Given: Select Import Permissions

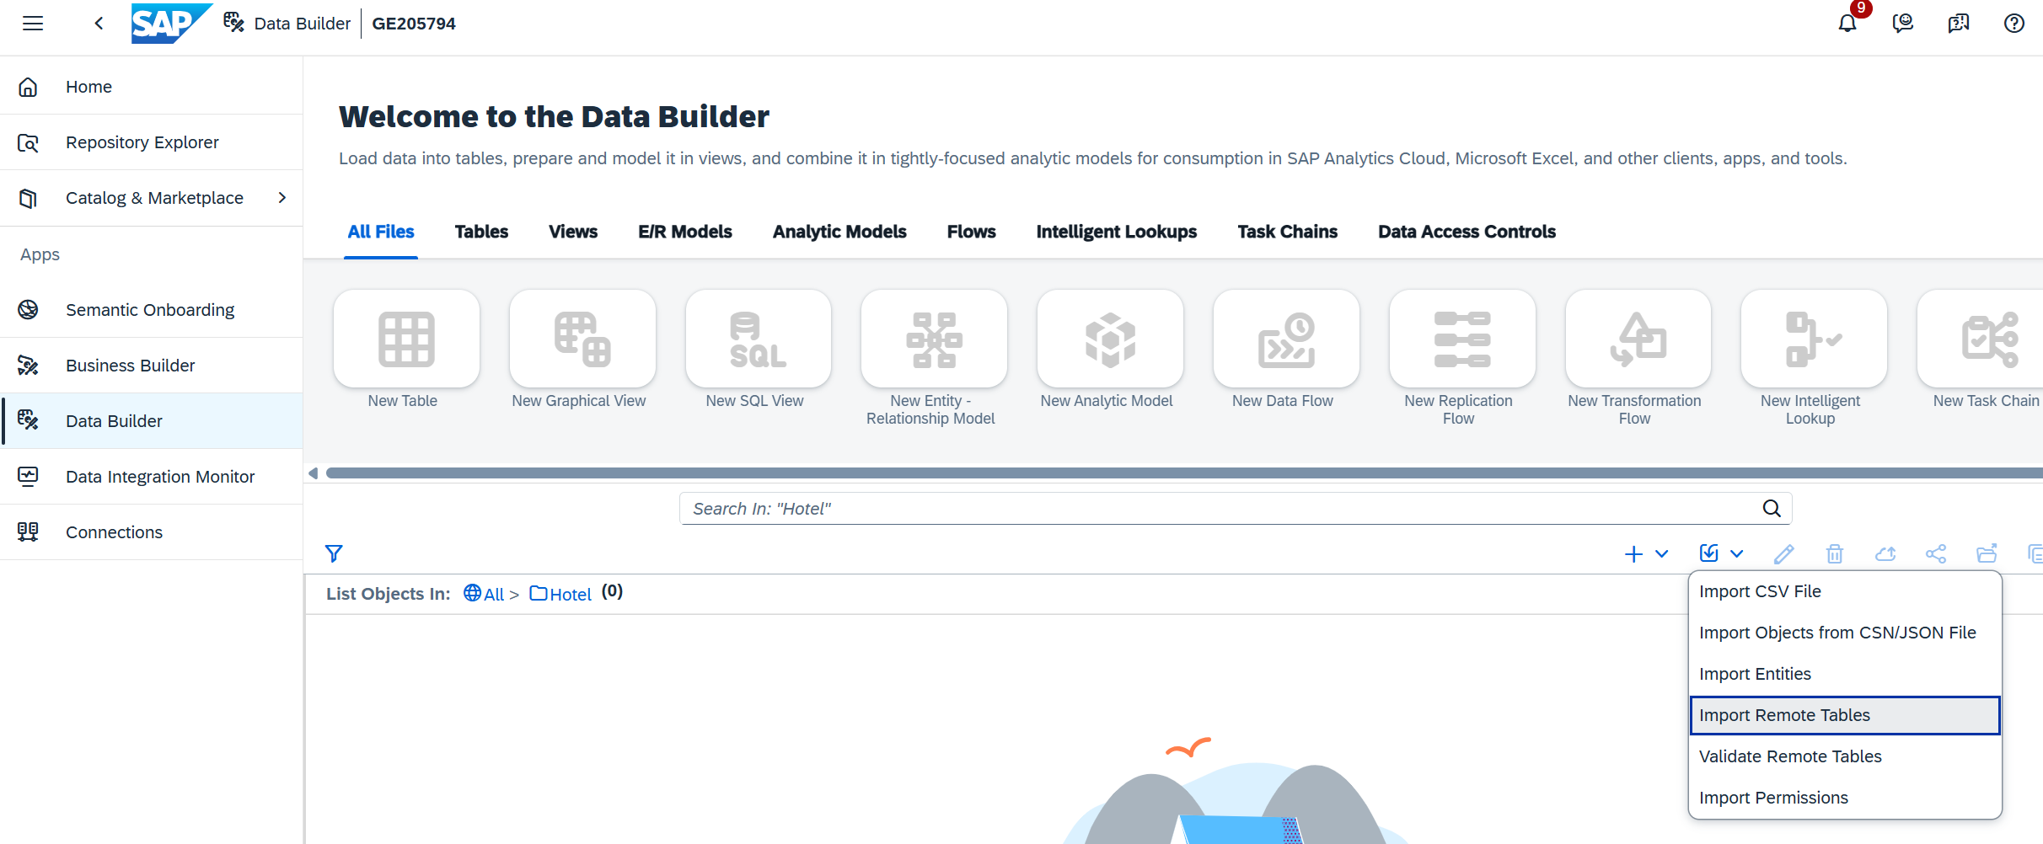Looking at the screenshot, I should click(x=1845, y=798).
